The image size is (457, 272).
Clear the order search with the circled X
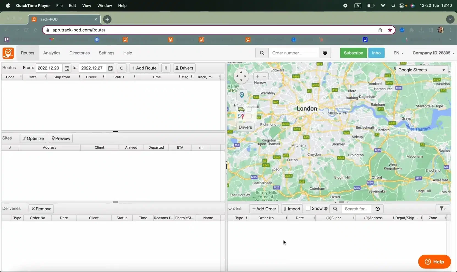(x=325, y=53)
